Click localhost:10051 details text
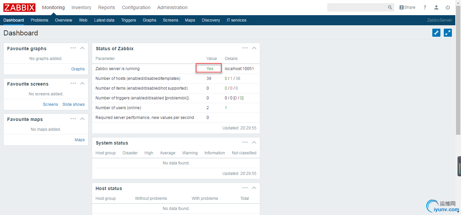The width and height of the screenshot is (461, 215). [239, 68]
